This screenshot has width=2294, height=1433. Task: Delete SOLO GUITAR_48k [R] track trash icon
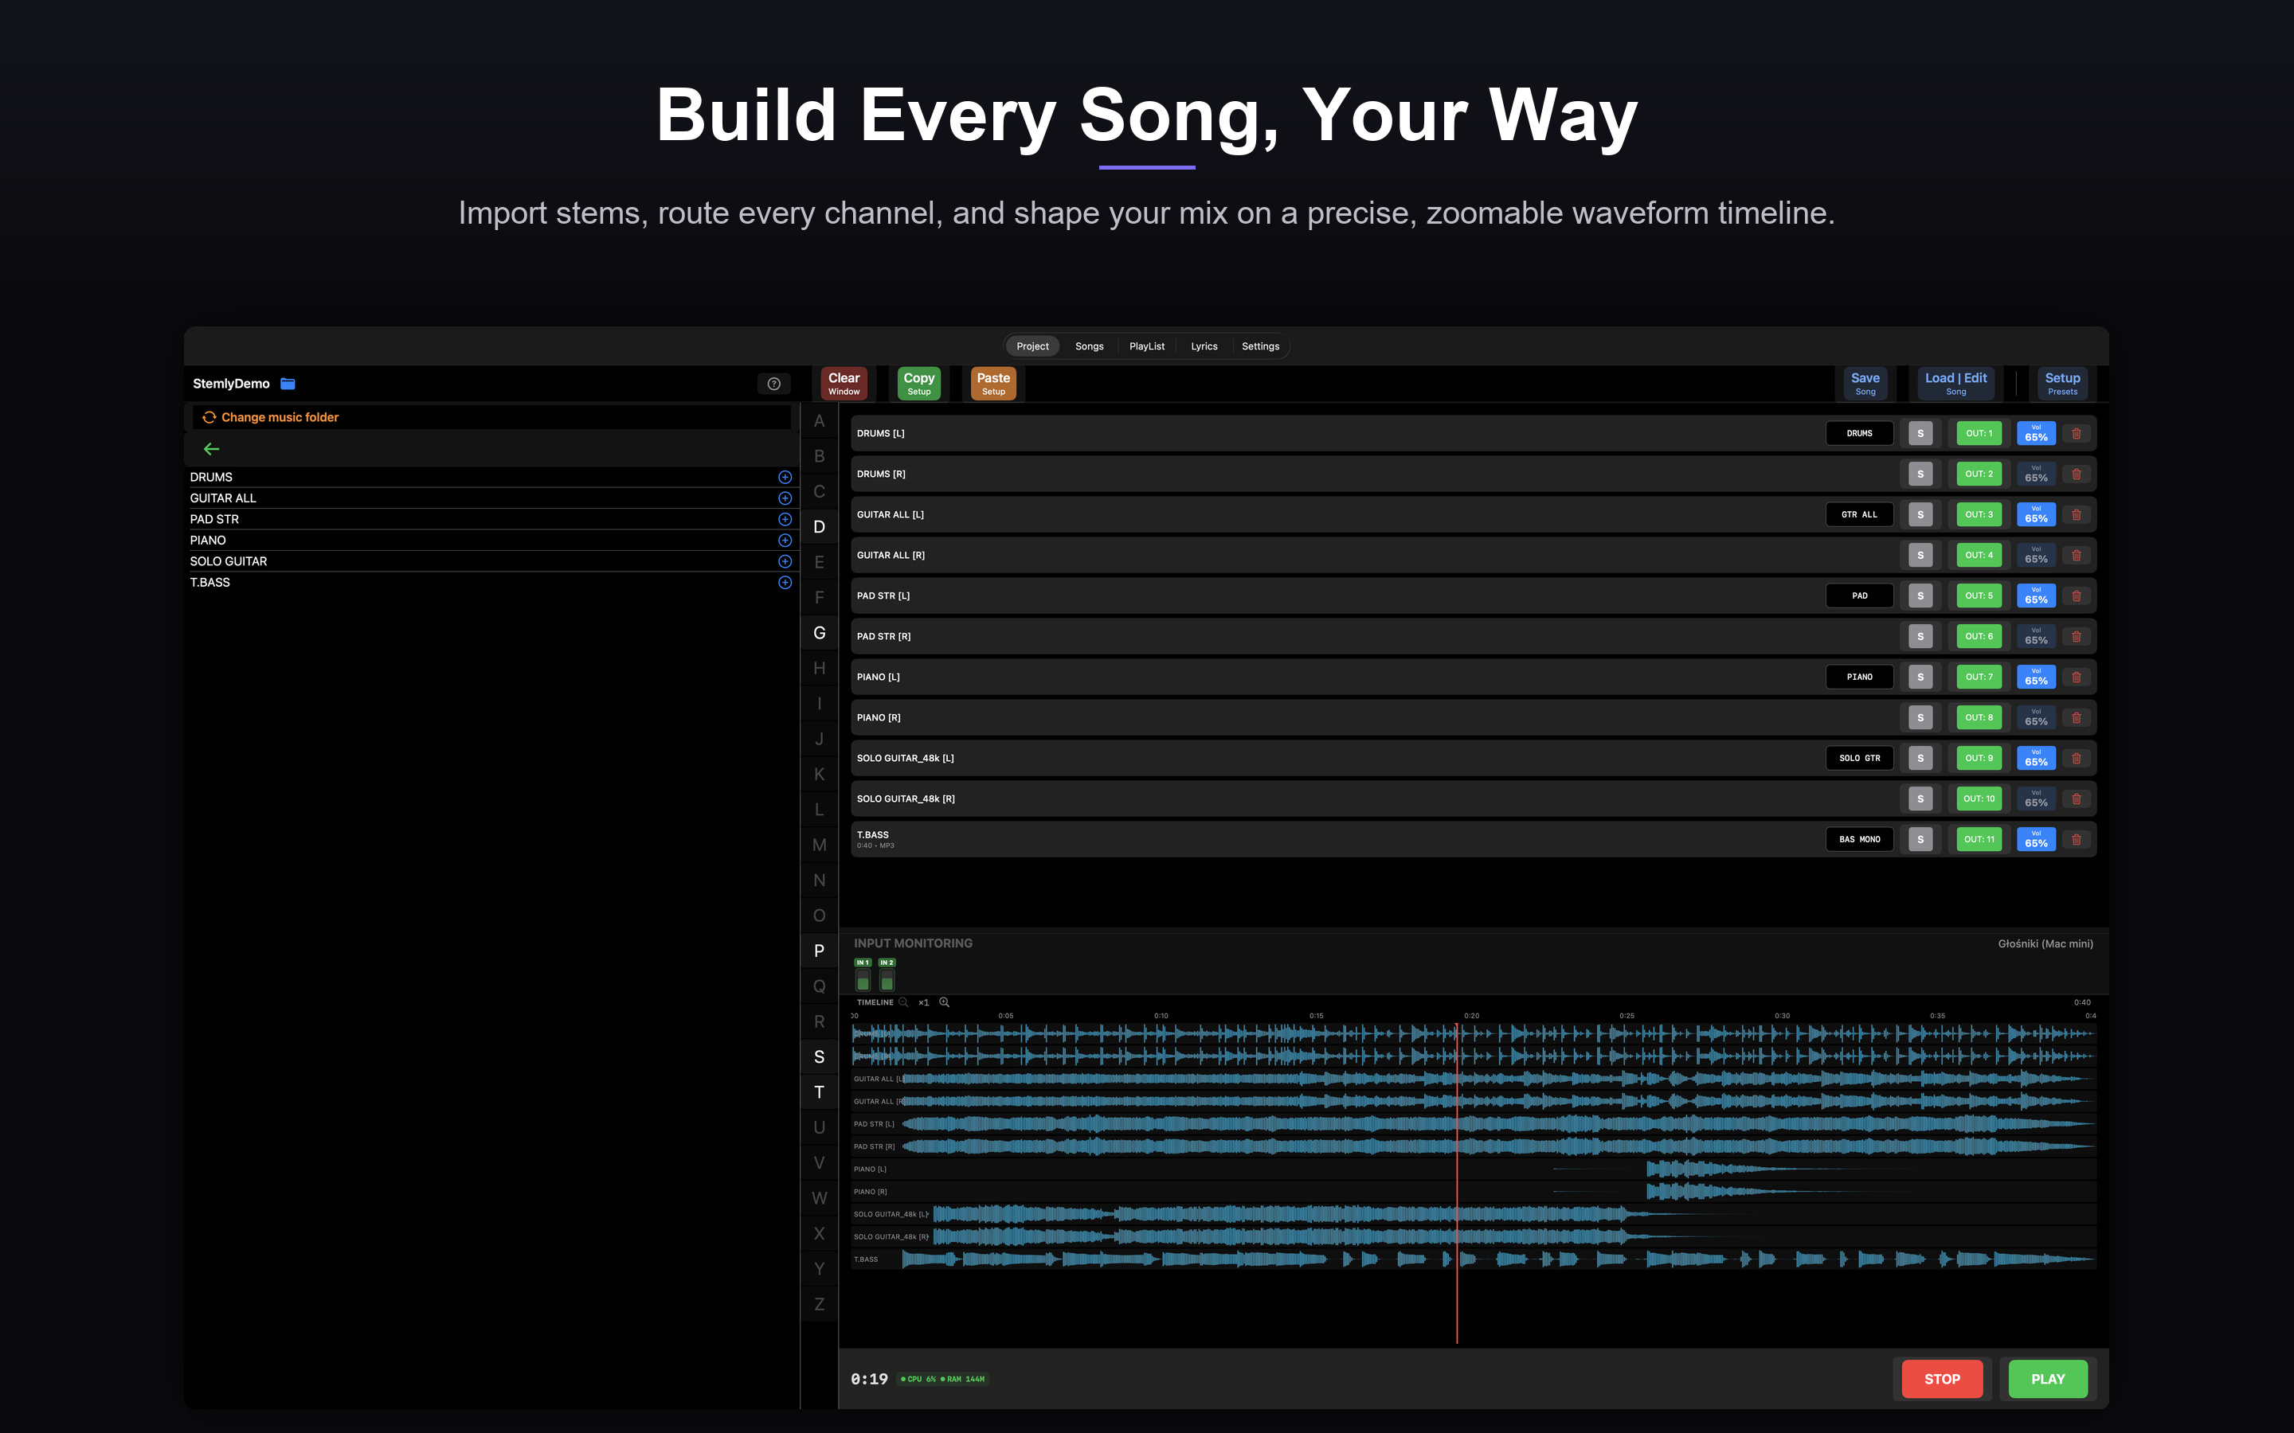click(x=2076, y=799)
